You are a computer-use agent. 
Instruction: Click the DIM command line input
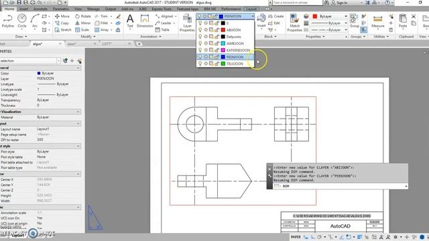[x=341, y=186]
